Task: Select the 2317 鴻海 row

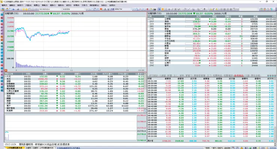Action: 212,22
